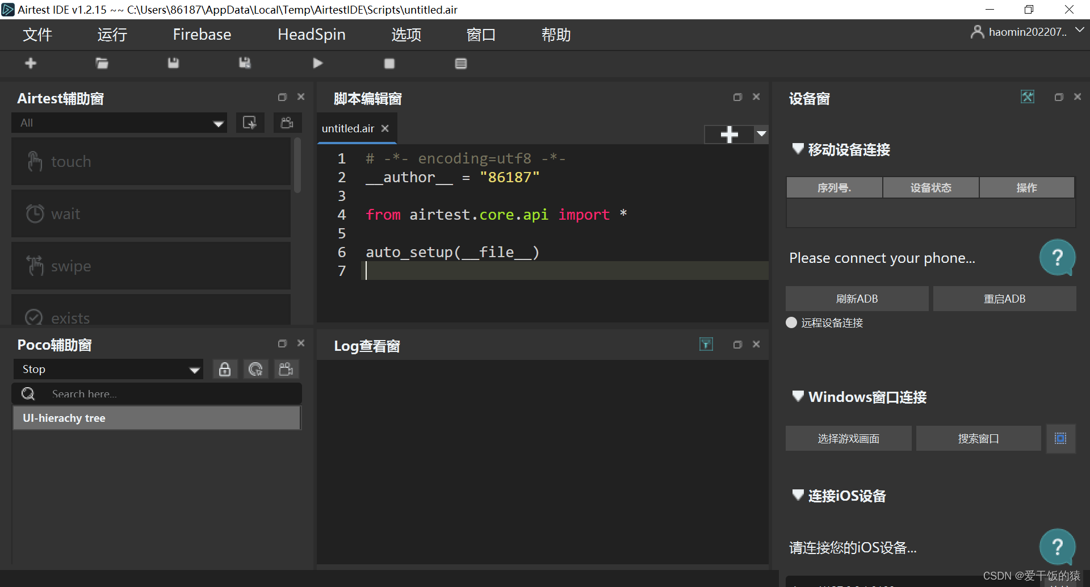Click the Airtest command list scrollbar

[x=297, y=165]
